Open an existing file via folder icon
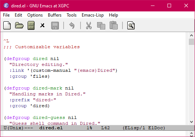Image resolution: width=195 pixels, height=137 pixels. pos(19,25)
